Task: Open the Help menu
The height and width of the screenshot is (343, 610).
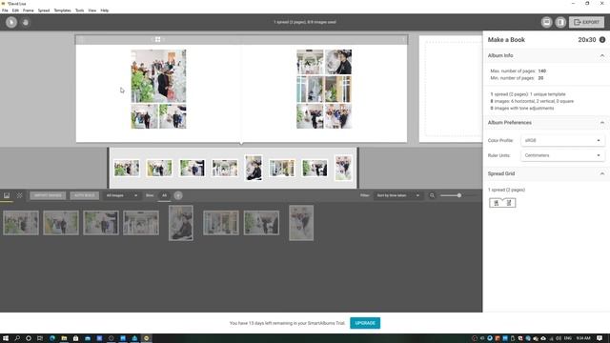Action: tap(104, 10)
